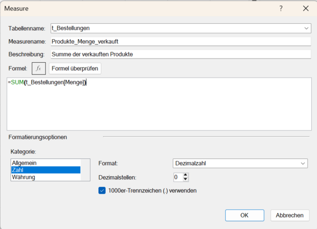Click the SUM function in the formula

tap(16, 83)
